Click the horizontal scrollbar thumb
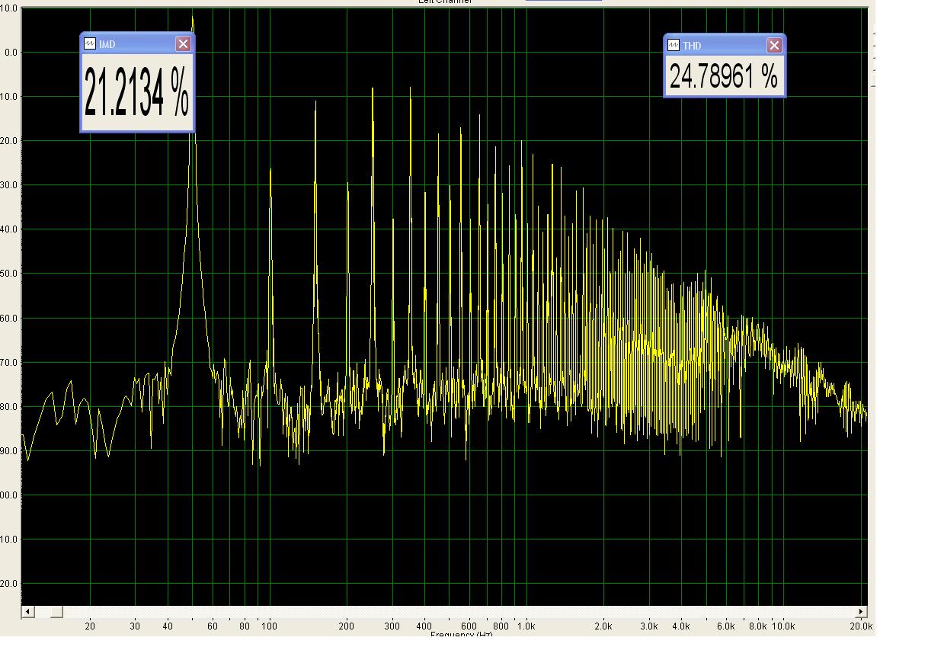 click(56, 612)
